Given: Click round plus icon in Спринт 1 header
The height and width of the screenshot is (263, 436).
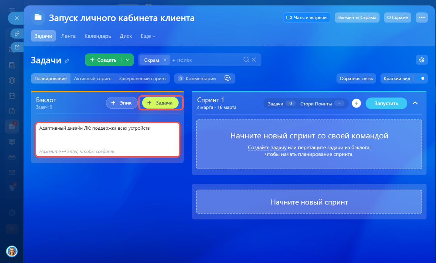Looking at the screenshot, I should pyautogui.click(x=356, y=104).
